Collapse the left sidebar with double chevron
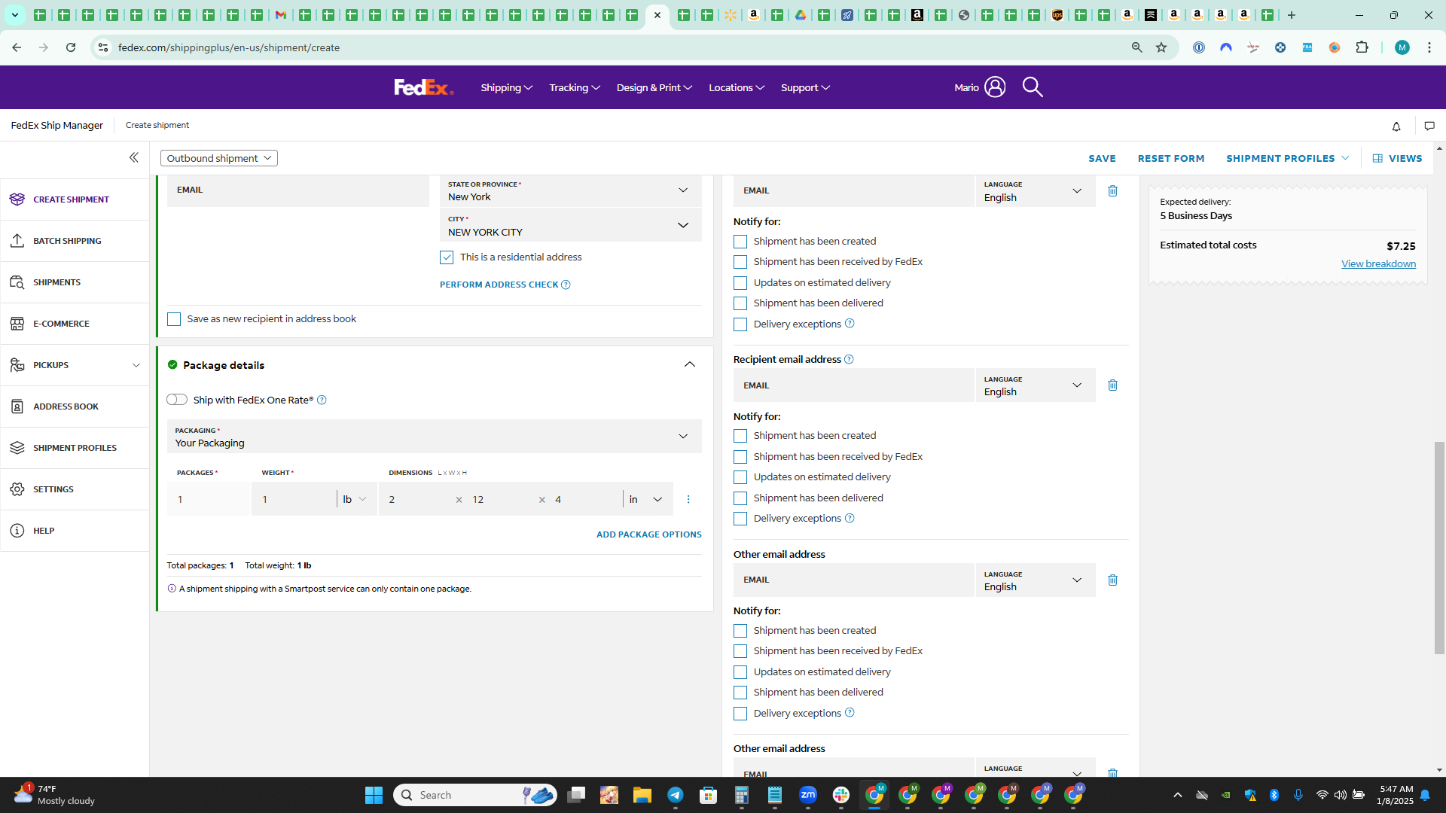The image size is (1446, 813). tap(133, 157)
